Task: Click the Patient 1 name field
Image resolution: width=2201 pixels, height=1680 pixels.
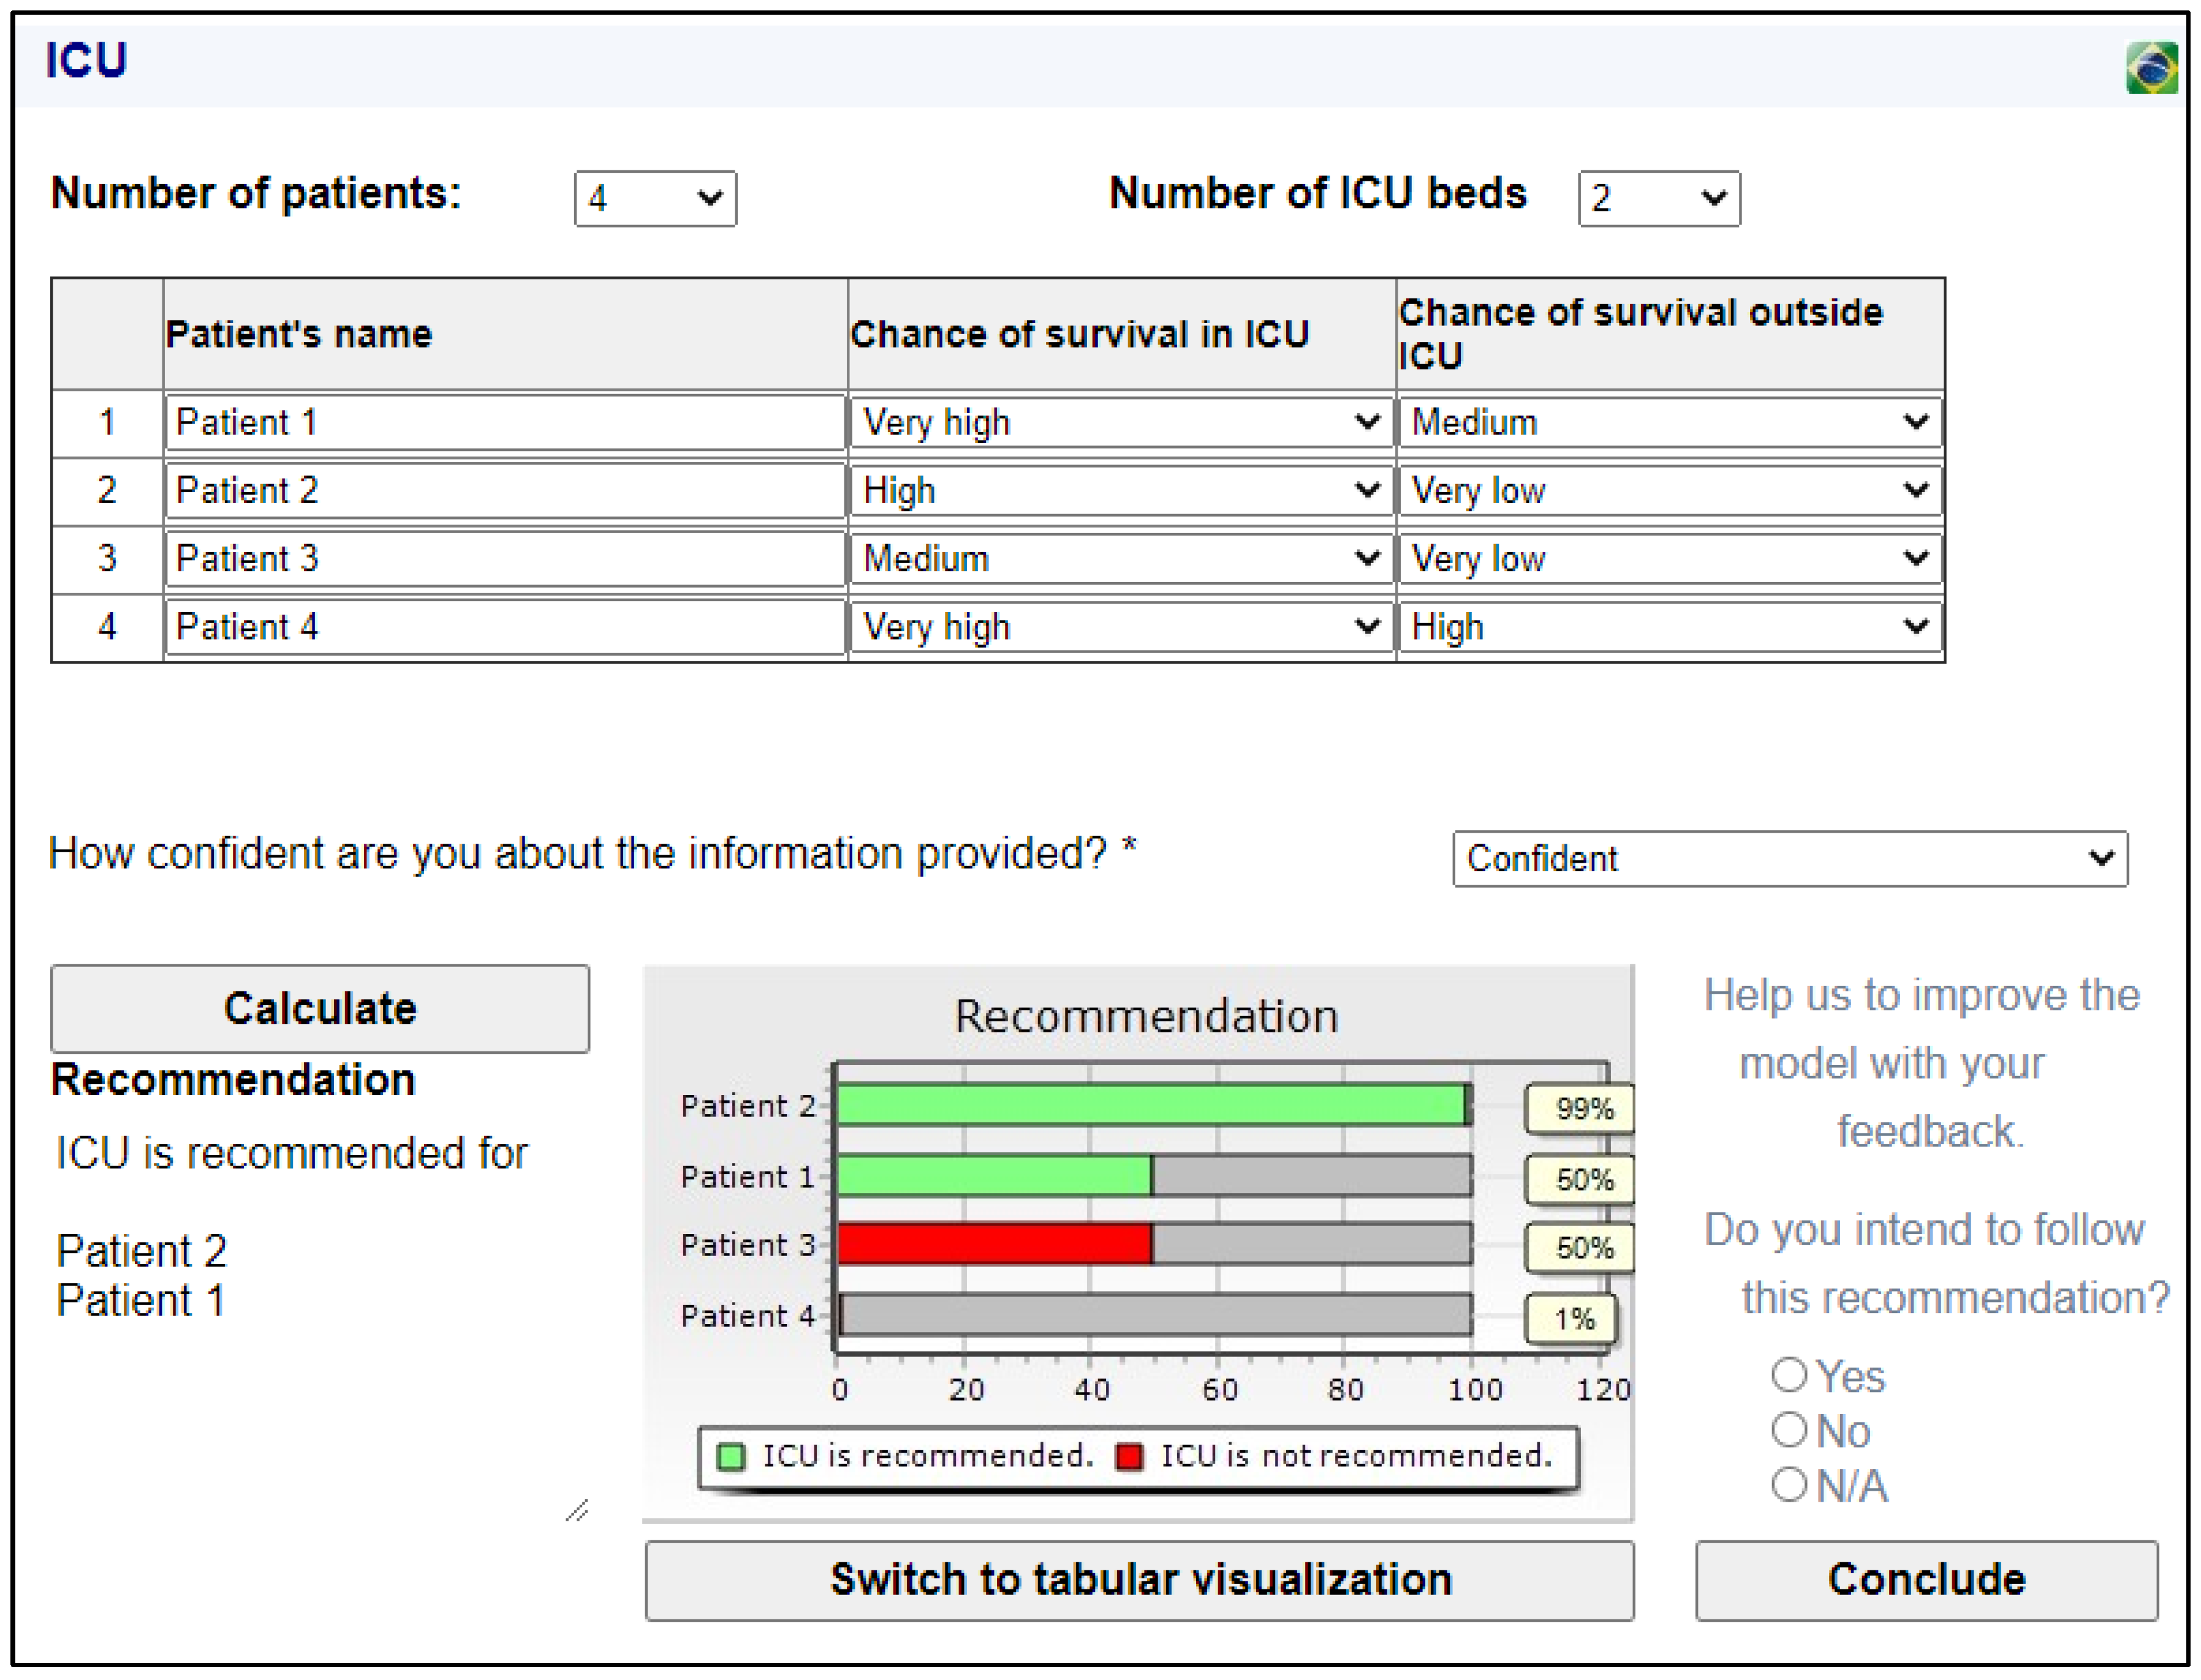Action: 505,422
